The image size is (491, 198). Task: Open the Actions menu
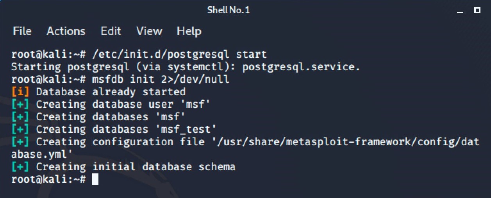coord(66,31)
